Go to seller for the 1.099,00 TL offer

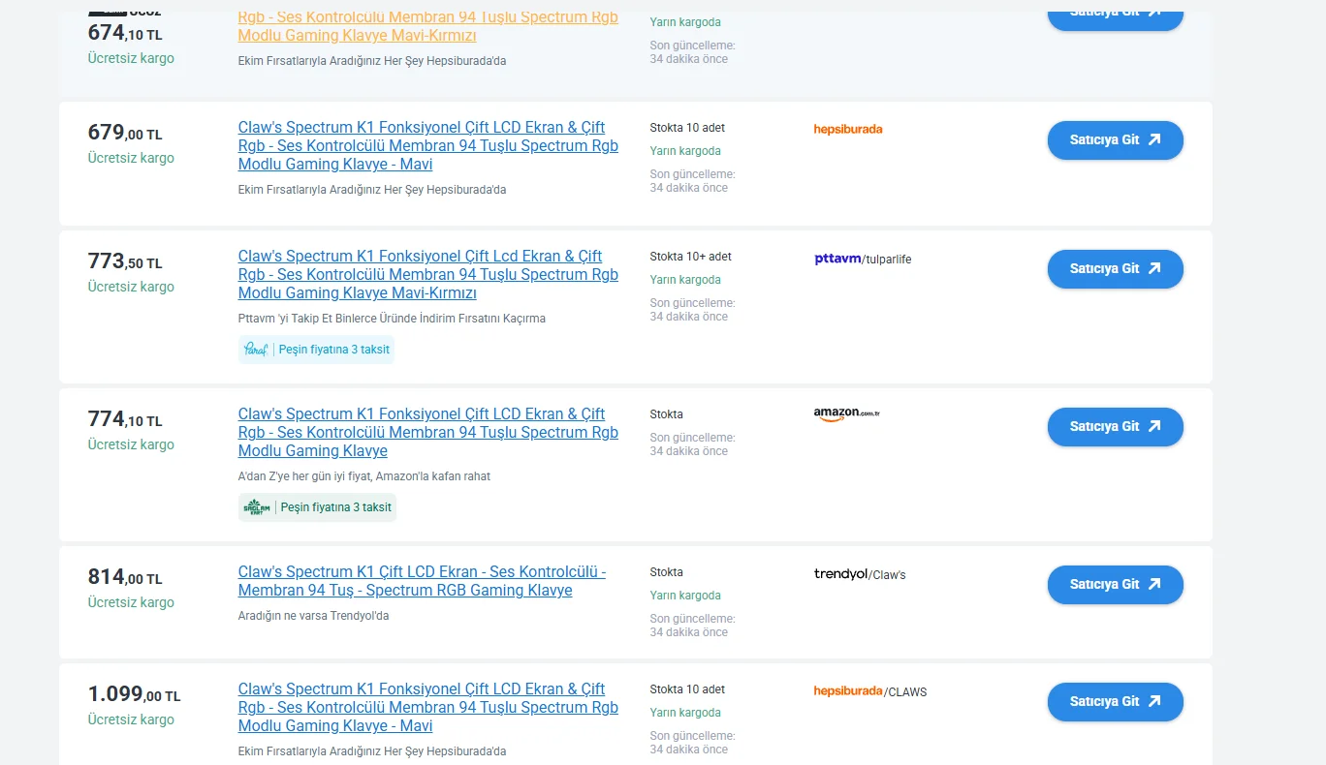coord(1115,702)
